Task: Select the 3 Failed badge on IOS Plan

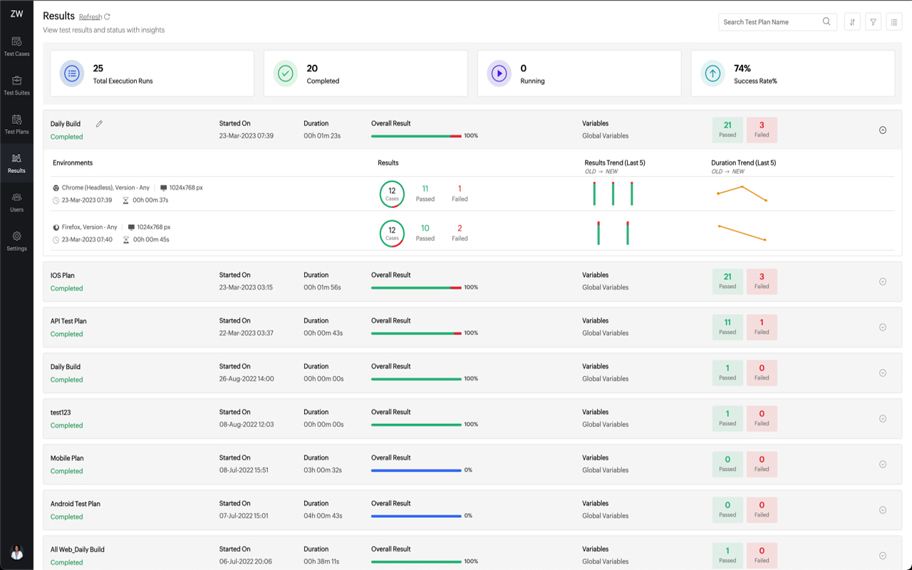Action: [x=762, y=281]
